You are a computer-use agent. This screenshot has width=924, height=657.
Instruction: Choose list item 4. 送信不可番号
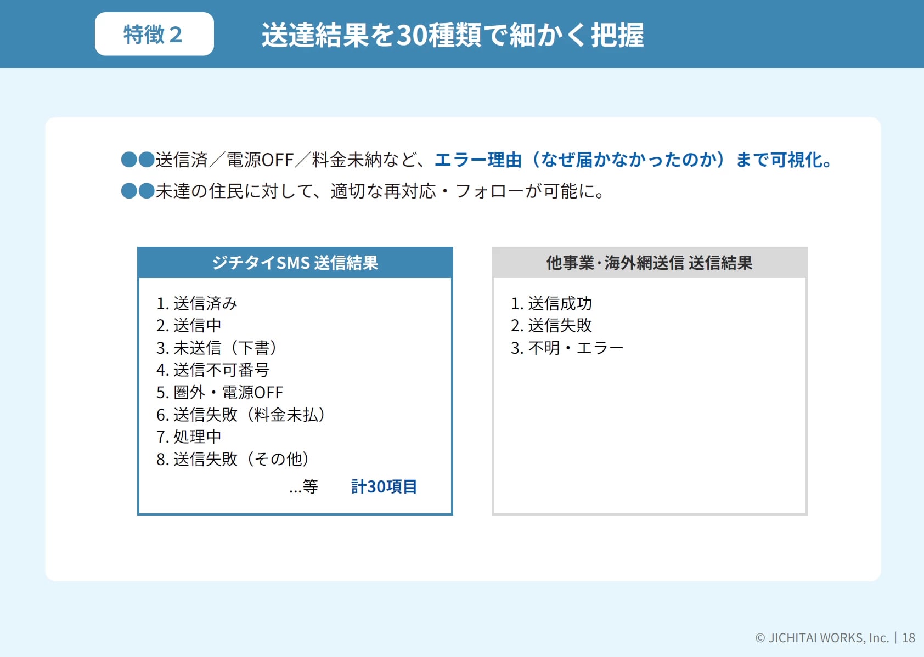point(213,370)
